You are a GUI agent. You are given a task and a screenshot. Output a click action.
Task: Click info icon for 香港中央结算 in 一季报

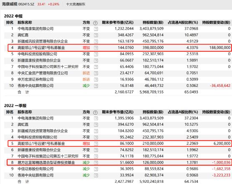[x=96, y=175]
